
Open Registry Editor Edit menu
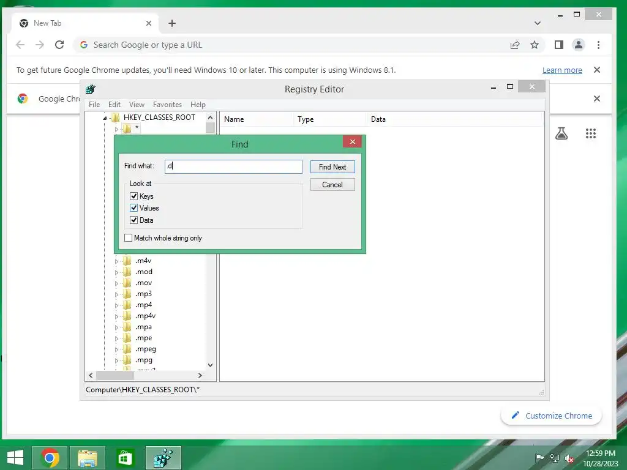pos(115,104)
